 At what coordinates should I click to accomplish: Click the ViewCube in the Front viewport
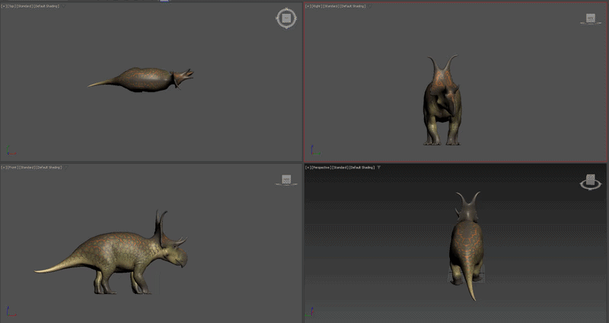(x=286, y=180)
